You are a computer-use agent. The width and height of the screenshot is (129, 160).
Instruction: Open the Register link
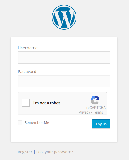click(x=25, y=152)
